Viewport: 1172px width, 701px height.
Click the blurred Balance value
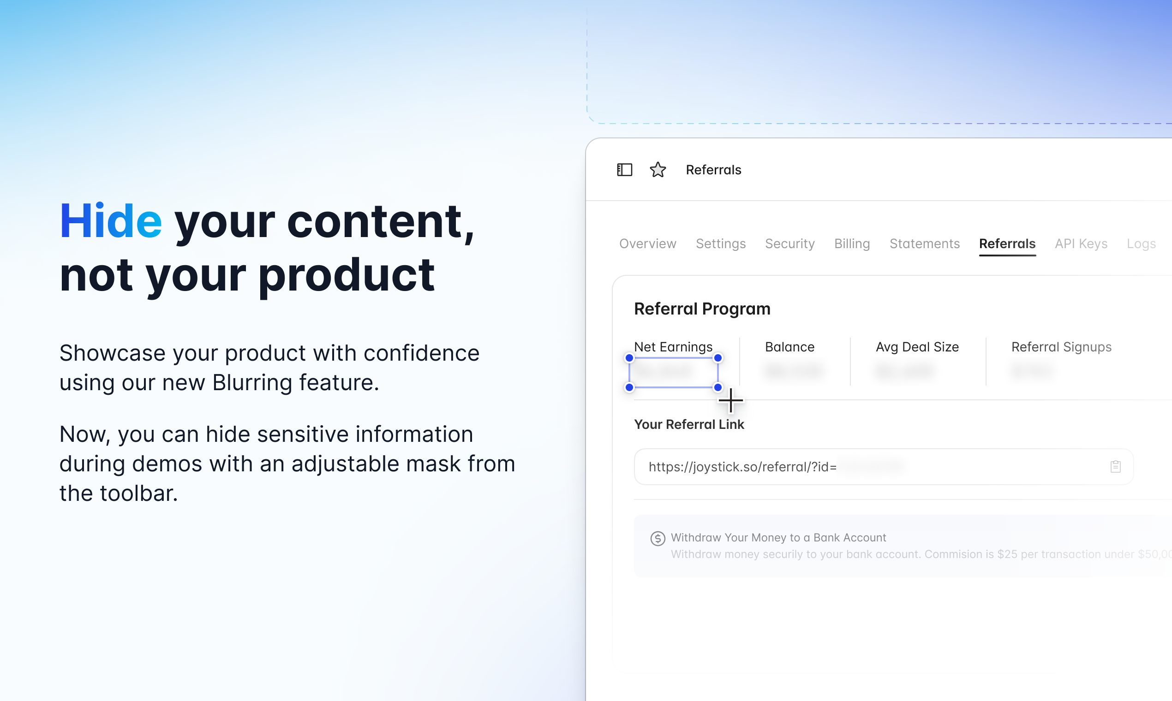794,371
